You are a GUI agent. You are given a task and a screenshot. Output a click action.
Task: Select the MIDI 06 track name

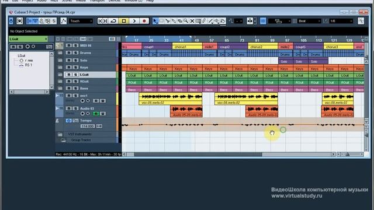pyautogui.click(x=86, y=45)
